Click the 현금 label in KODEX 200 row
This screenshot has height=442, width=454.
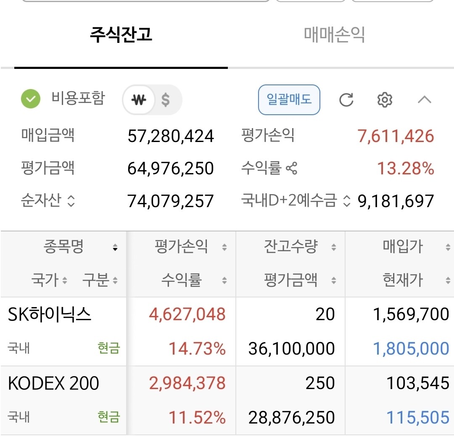coord(109,417)
